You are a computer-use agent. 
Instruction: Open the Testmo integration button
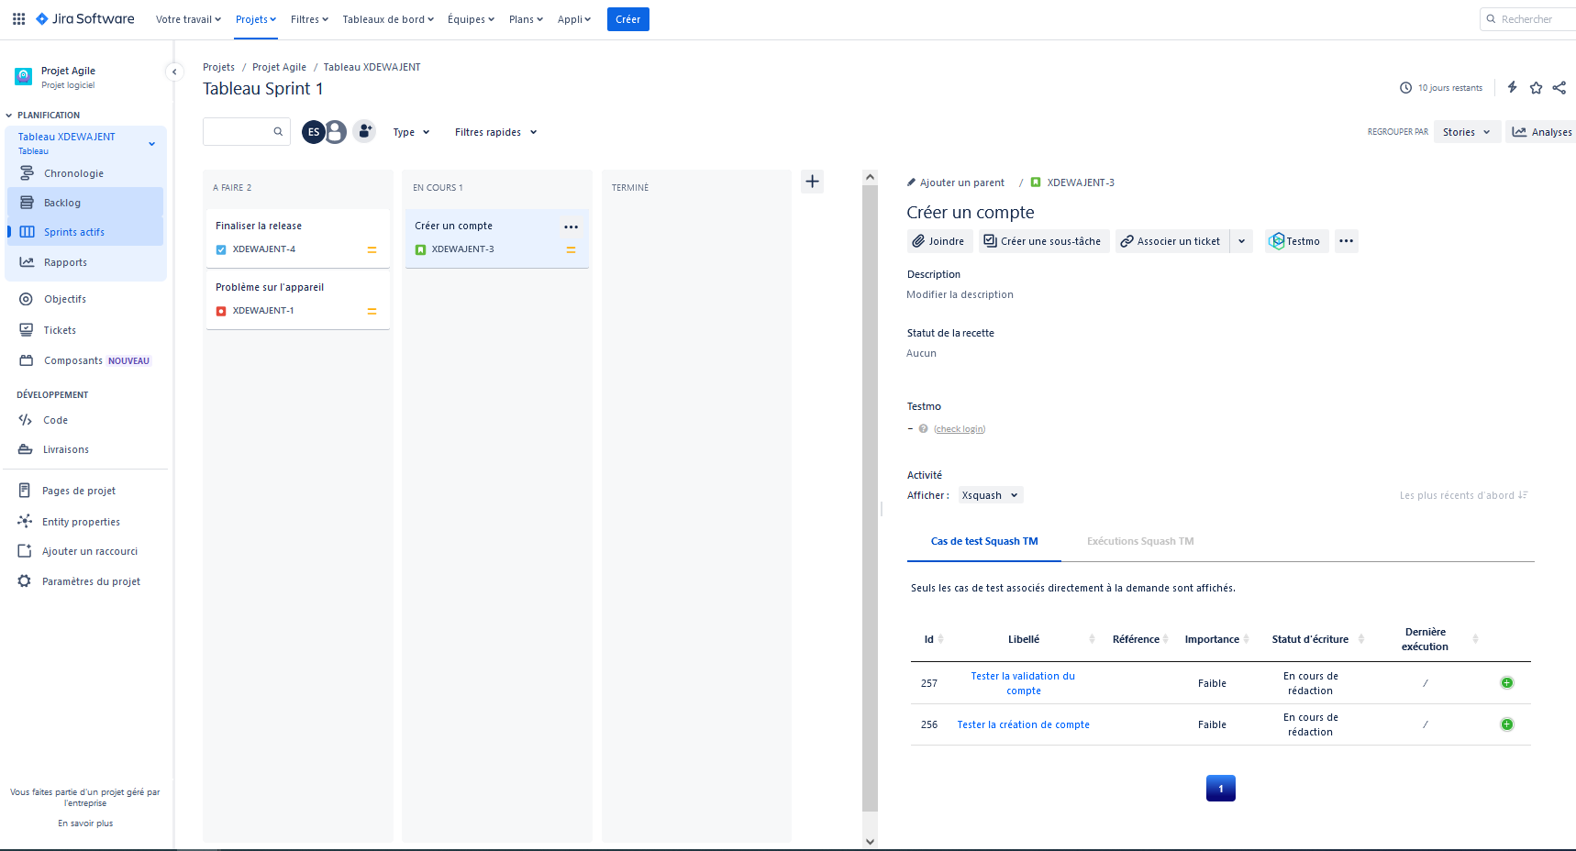(1295, 241)
